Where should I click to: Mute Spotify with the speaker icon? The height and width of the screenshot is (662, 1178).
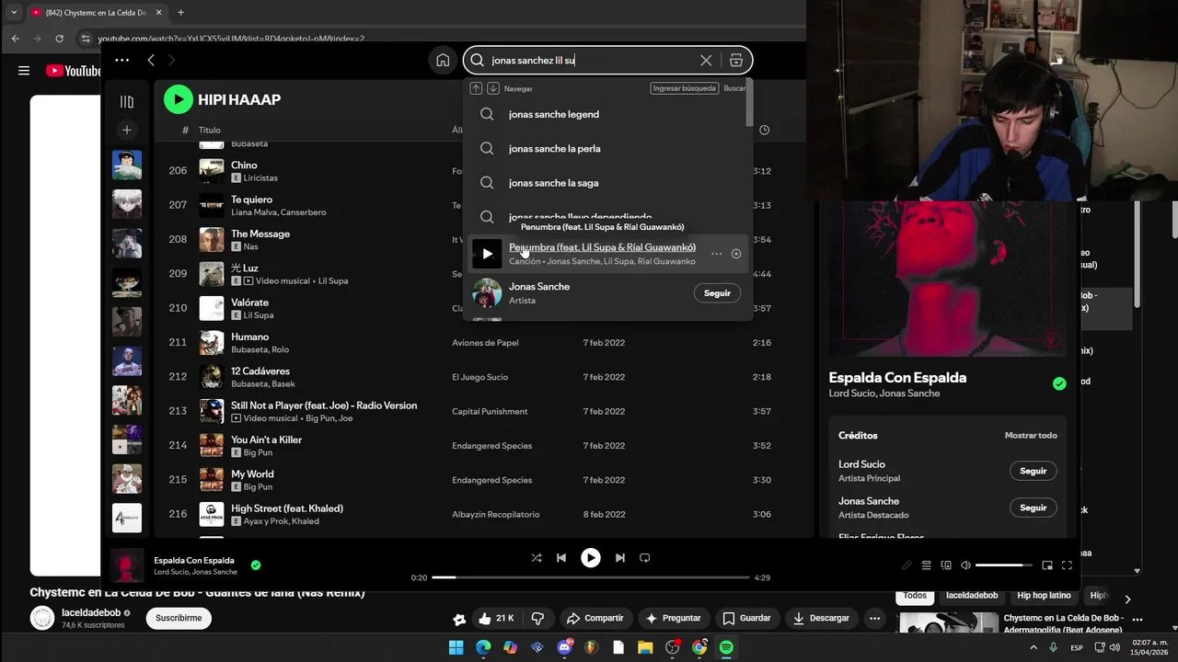tap(965, 565)
